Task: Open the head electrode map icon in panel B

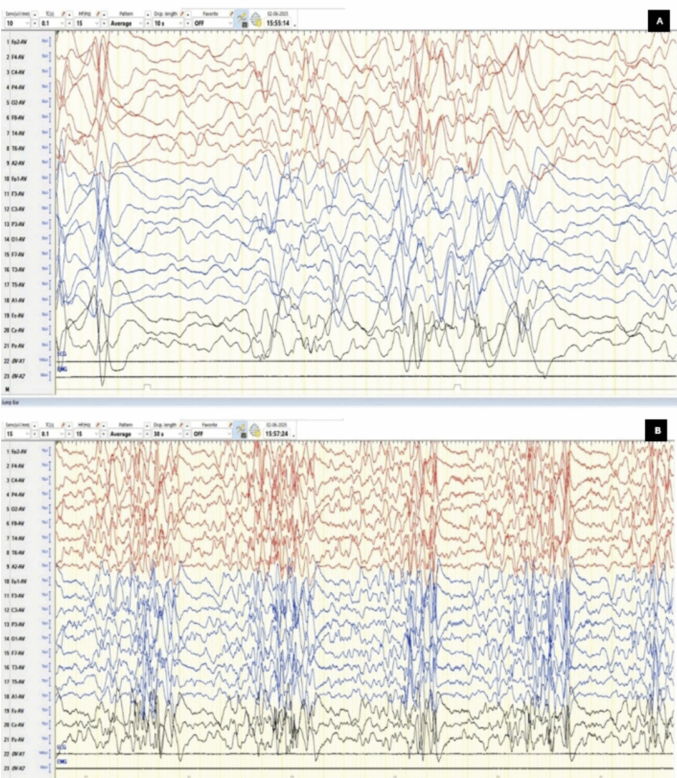Action: (256, 431)
